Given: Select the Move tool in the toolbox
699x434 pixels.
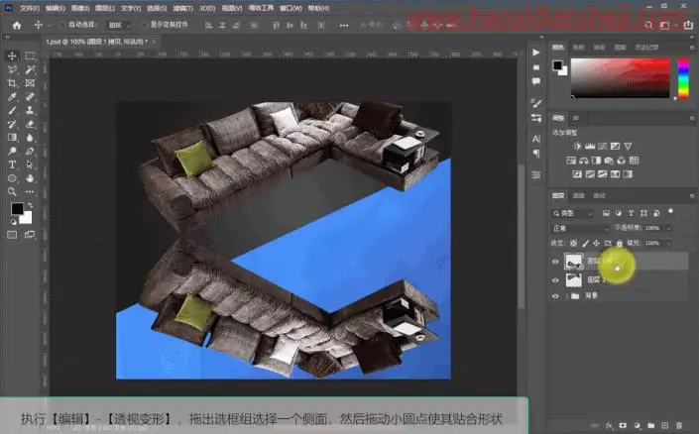Looking at the screenshot, I should (x=12, y=55).
